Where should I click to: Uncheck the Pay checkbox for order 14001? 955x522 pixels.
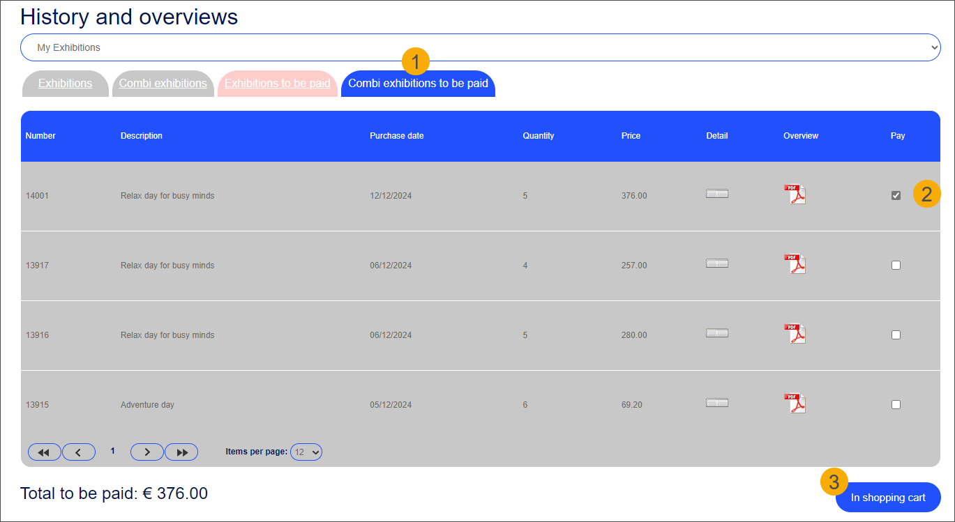[896, 196]
